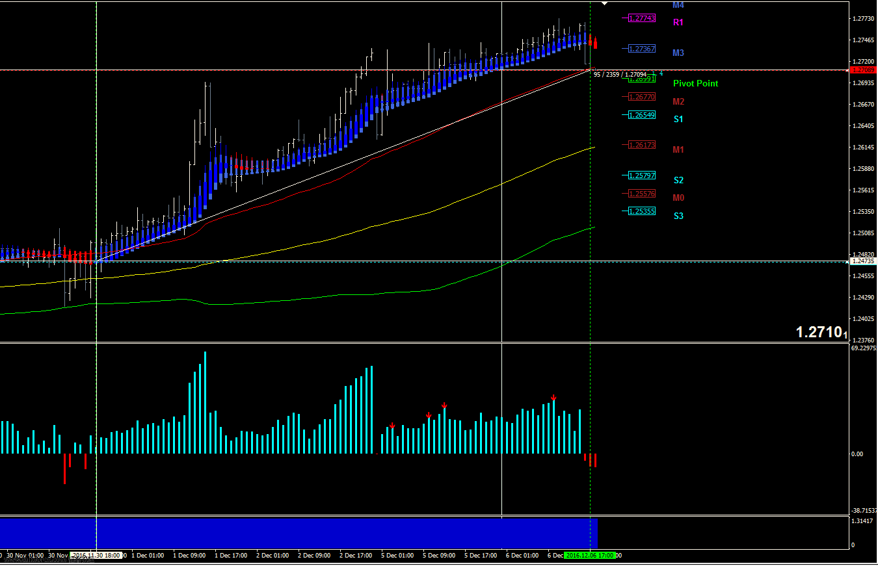Click 1.24290 on the price scale
Screen dimensions: 878x566
tap(863, 298)
